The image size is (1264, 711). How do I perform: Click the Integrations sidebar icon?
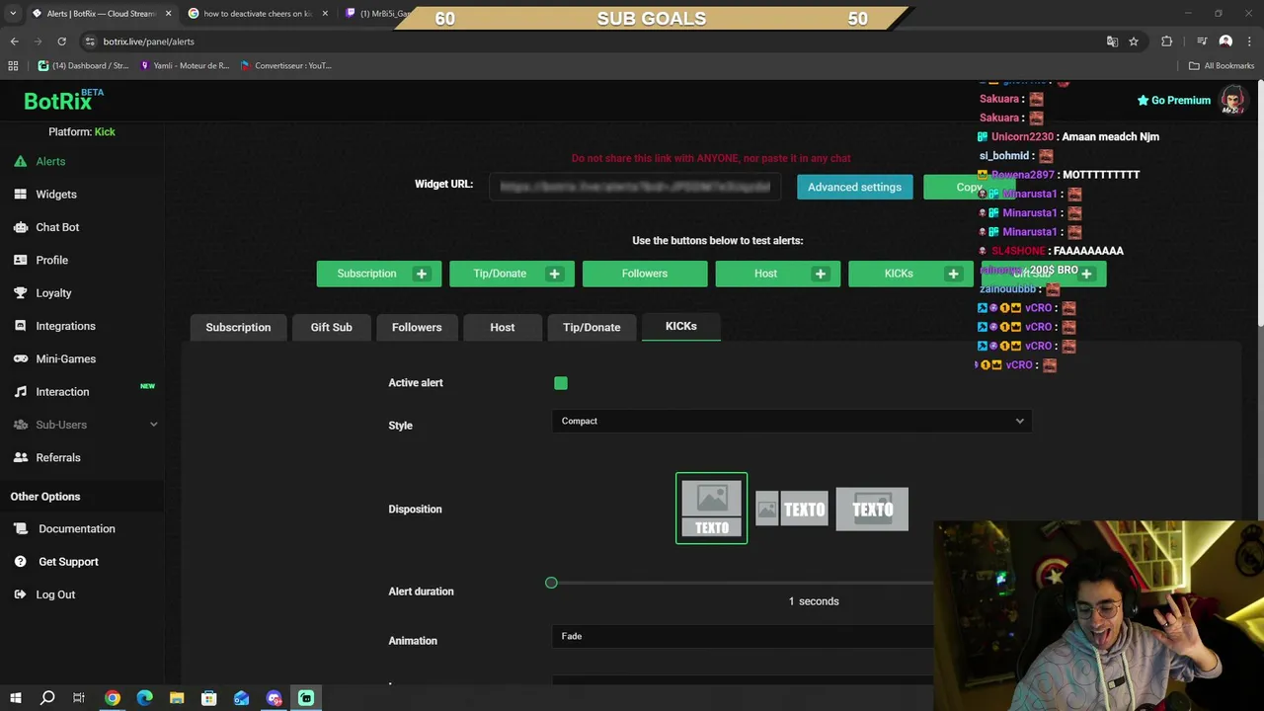pos(20,326)
